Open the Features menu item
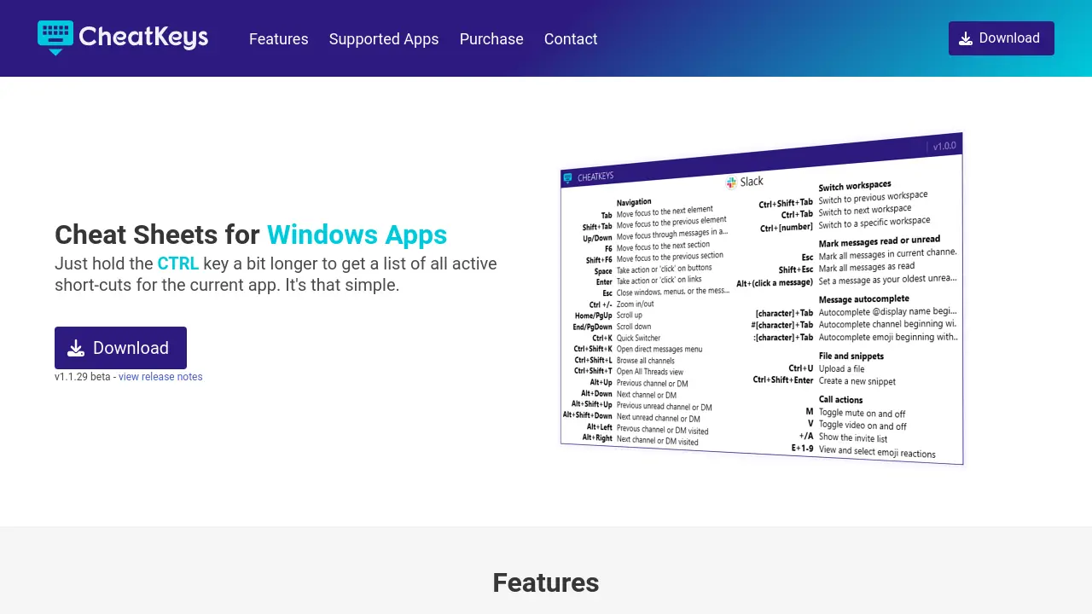 [x=279, y=39]
